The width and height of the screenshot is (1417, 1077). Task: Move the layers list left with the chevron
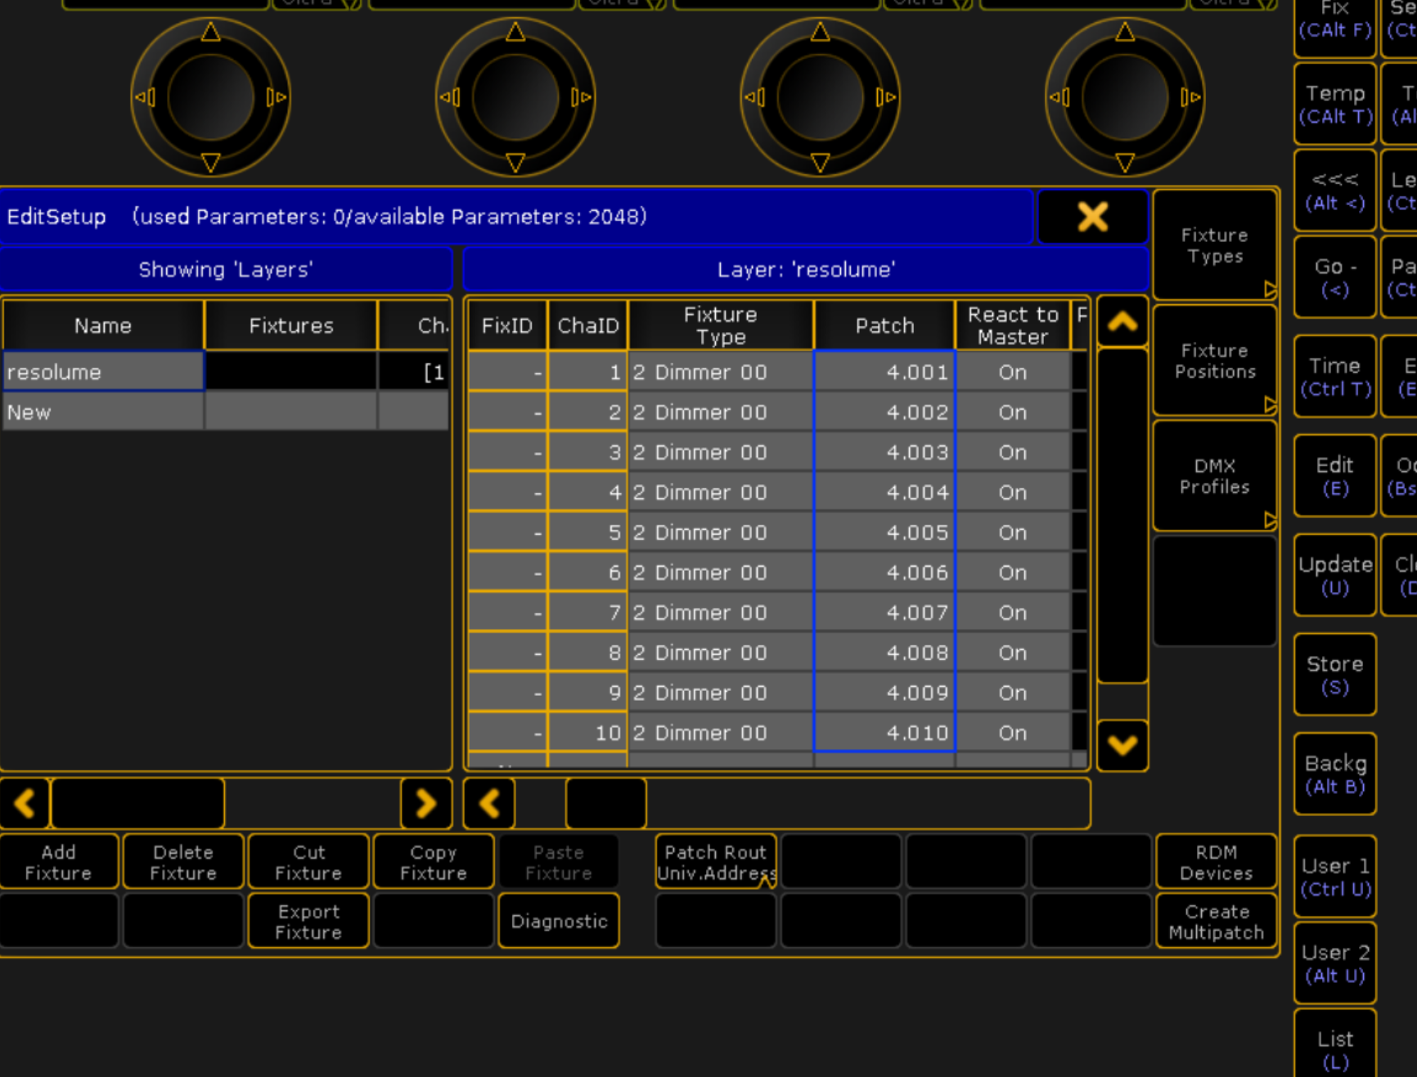pos(25,803)
